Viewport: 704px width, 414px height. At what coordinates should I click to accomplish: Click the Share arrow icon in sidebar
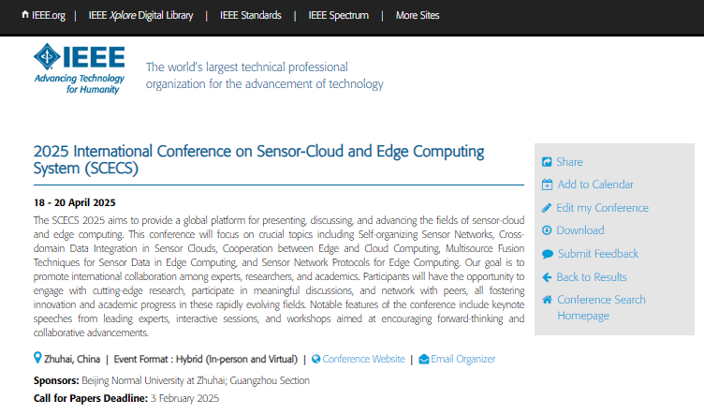point(547,162)
